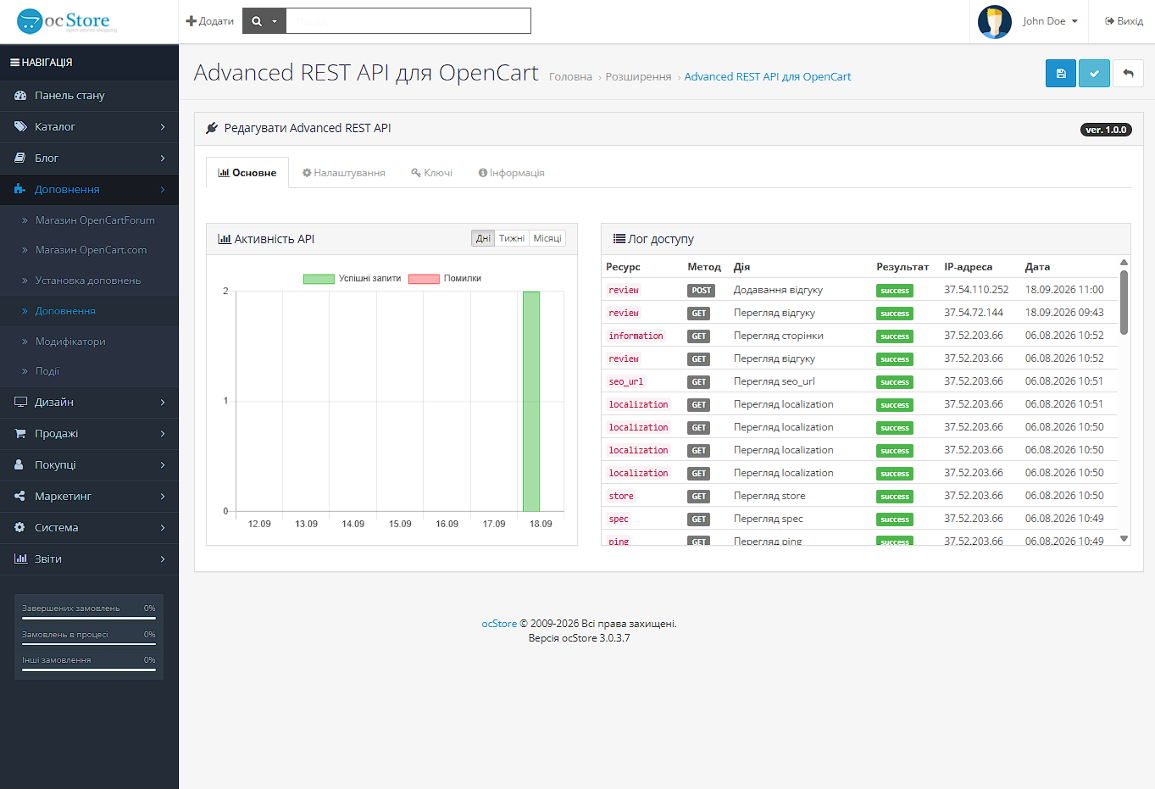Click the Панель стану dashboard icon

coord(20,96)
